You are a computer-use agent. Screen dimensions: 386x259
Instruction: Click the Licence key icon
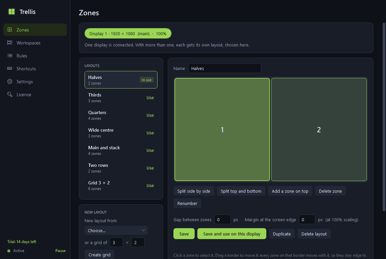(x=10, y=94)
